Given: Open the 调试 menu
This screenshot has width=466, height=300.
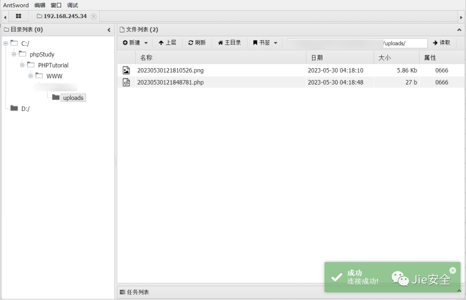Looking at the screenshot, I should [x=72, y=5].
